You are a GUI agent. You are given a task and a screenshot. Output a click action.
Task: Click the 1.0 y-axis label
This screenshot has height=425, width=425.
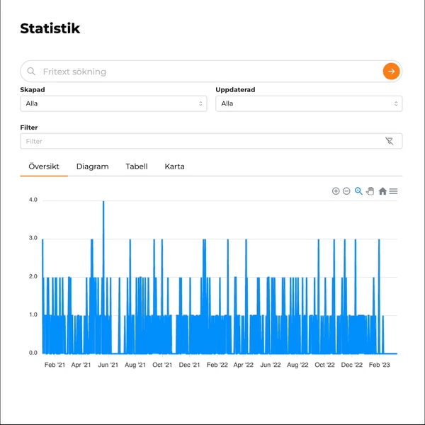[x=33, y=314]
